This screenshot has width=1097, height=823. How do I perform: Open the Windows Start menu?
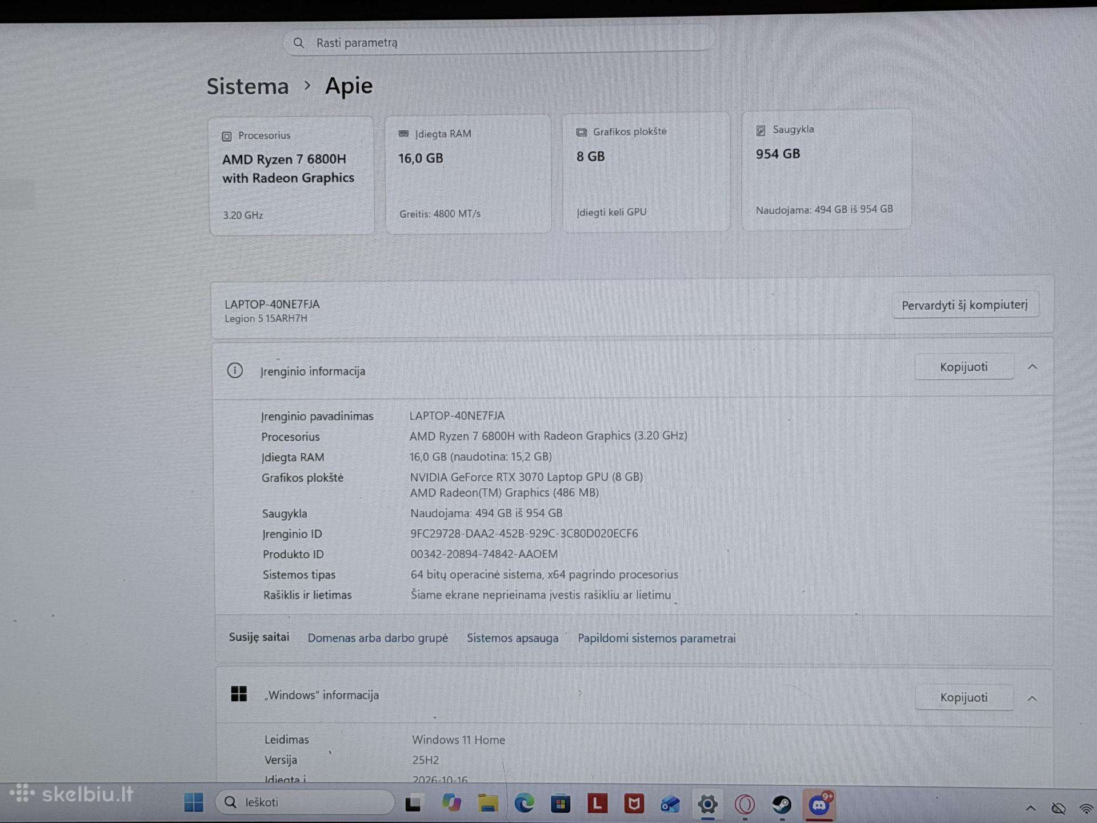point(194,802)
